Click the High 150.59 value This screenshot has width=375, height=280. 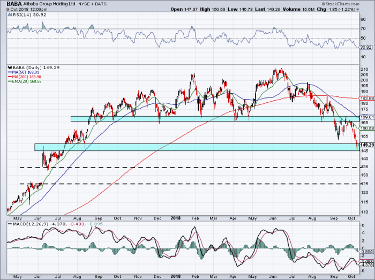tap(213, 9)
